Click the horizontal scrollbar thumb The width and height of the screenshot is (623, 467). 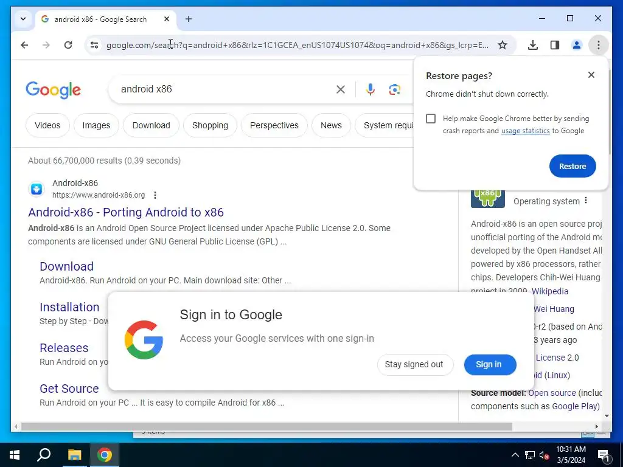click(266, 426)
